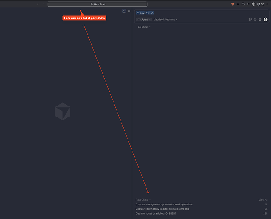Open chat 'Circular dependency in auto-expiration imports'

point(201,209)
